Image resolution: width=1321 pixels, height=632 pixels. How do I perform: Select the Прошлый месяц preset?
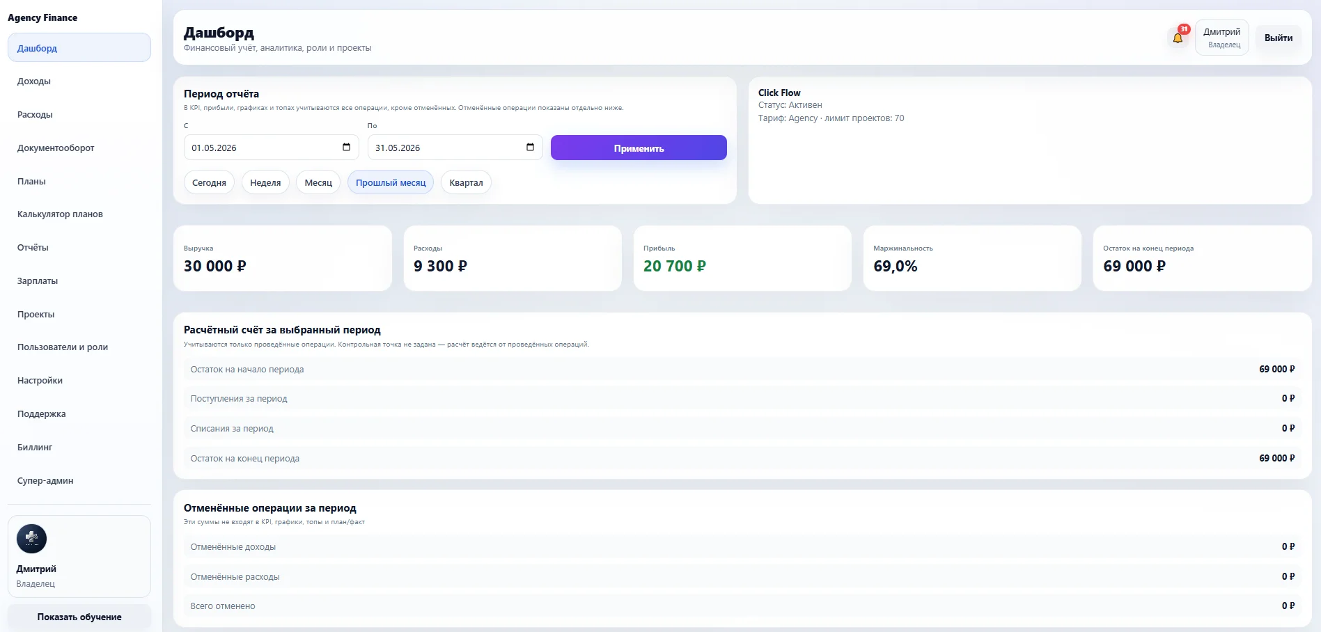tap(391, 182)
